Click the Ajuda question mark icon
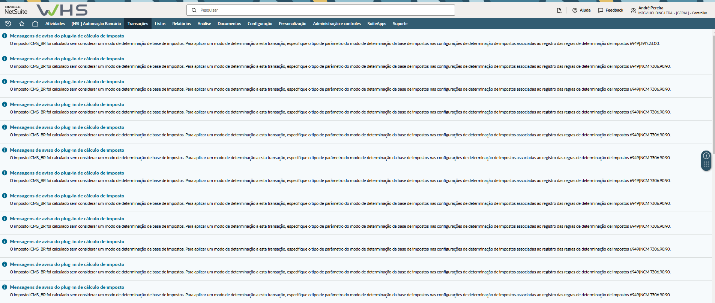 (x=575, y=10)
